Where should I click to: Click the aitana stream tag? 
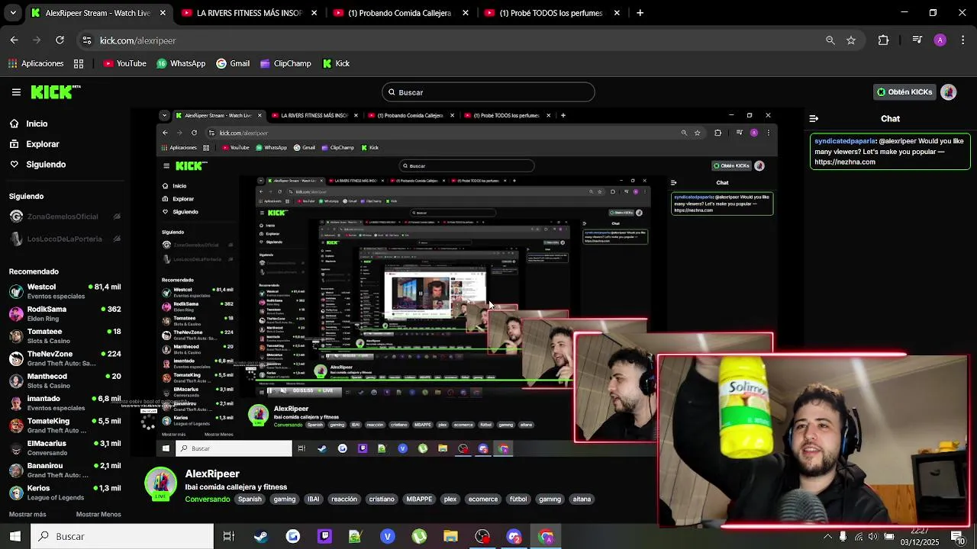pos(582,499)
